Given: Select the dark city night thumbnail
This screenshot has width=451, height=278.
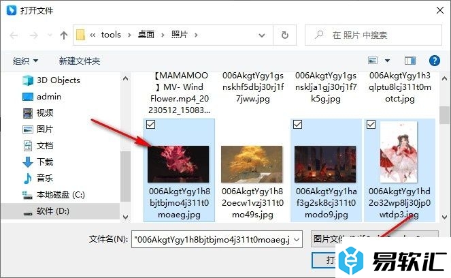Looking at the screenshot, I should click(325, 164).
